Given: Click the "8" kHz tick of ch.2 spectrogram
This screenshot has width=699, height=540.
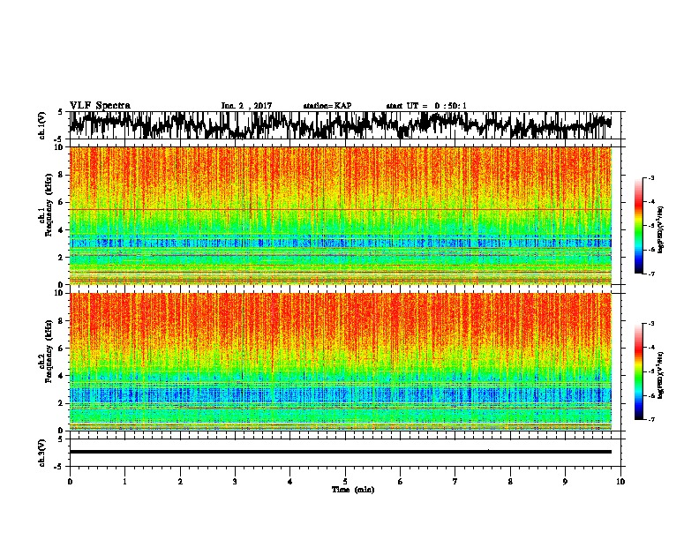Looking at the screenshot, I should coord(62,321).
